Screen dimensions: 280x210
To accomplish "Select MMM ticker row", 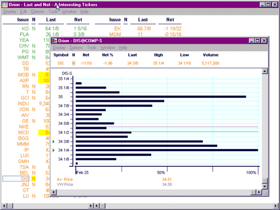I will click(23, 144).
